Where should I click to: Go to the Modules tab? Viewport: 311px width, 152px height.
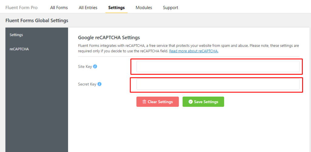pyautogui.click(x=144, y=8)
